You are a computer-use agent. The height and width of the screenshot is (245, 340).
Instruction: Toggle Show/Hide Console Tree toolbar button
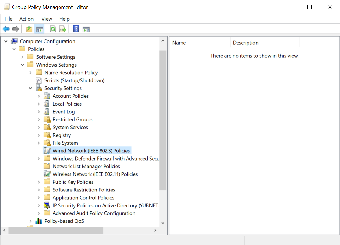point(39,29)
